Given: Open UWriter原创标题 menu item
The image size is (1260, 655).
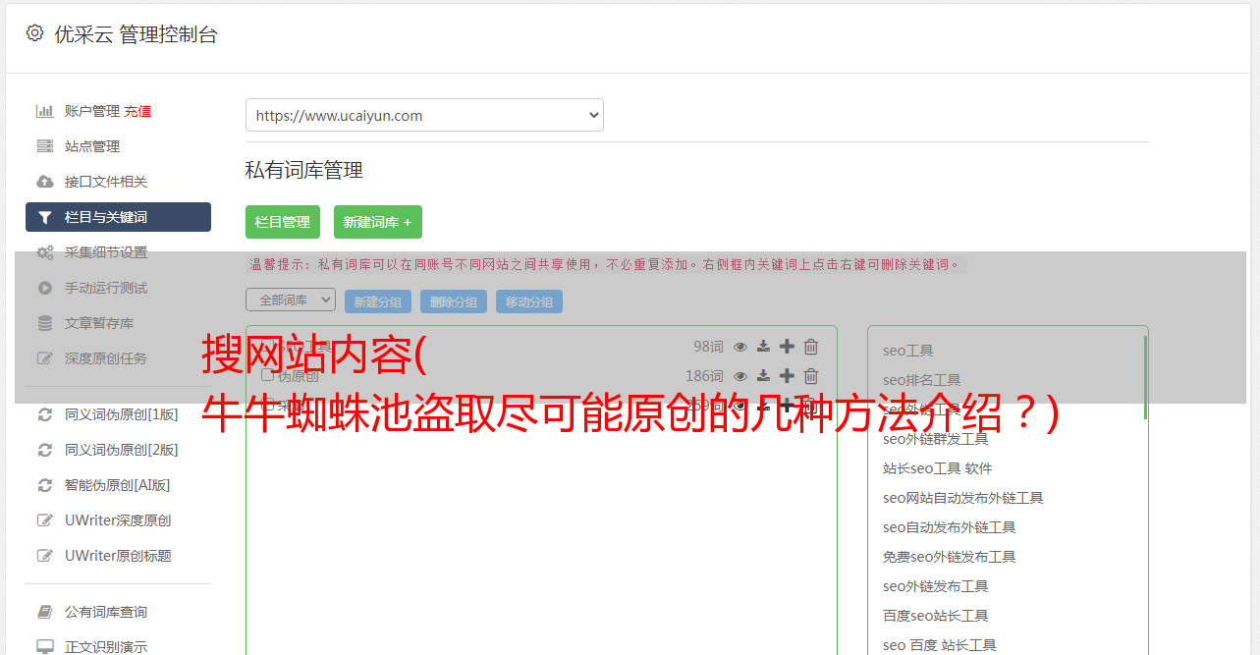Looking at the screenshot, I should click(x=118, y=556).
